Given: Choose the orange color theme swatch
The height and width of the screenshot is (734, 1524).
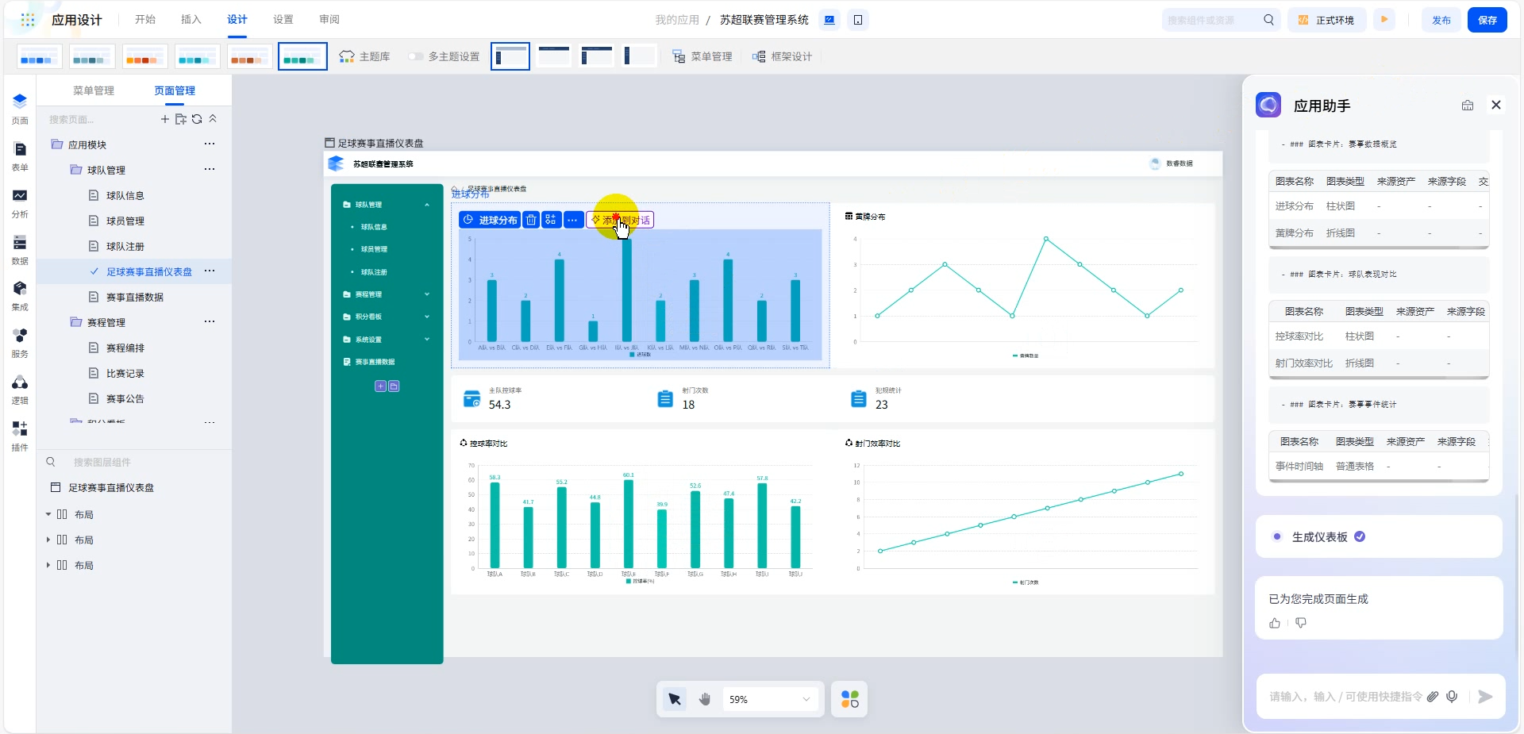Looking at the screenshot, I should click(x=145, y=56).
